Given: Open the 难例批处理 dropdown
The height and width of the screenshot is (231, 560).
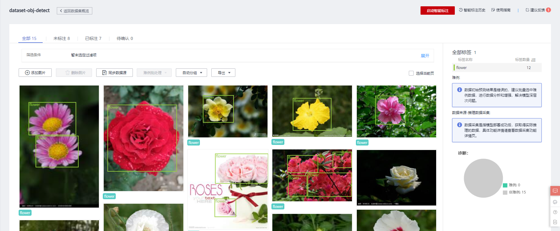Looking at the screenshot, I should click(x=154, y=73).
